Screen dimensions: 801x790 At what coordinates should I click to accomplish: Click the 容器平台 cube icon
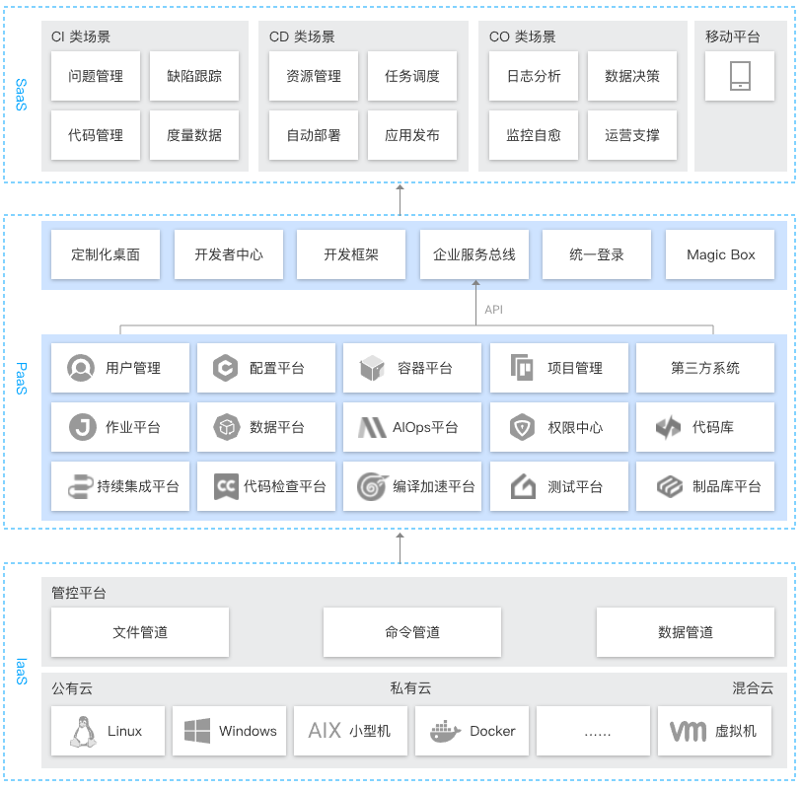pos(372,368)
